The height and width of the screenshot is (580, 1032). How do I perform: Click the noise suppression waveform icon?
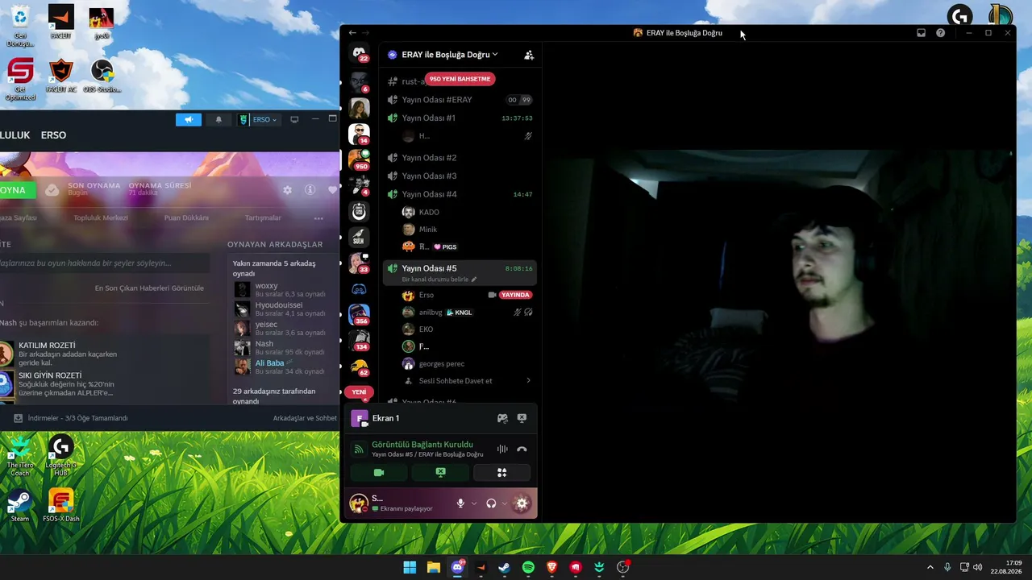[502, 449]
